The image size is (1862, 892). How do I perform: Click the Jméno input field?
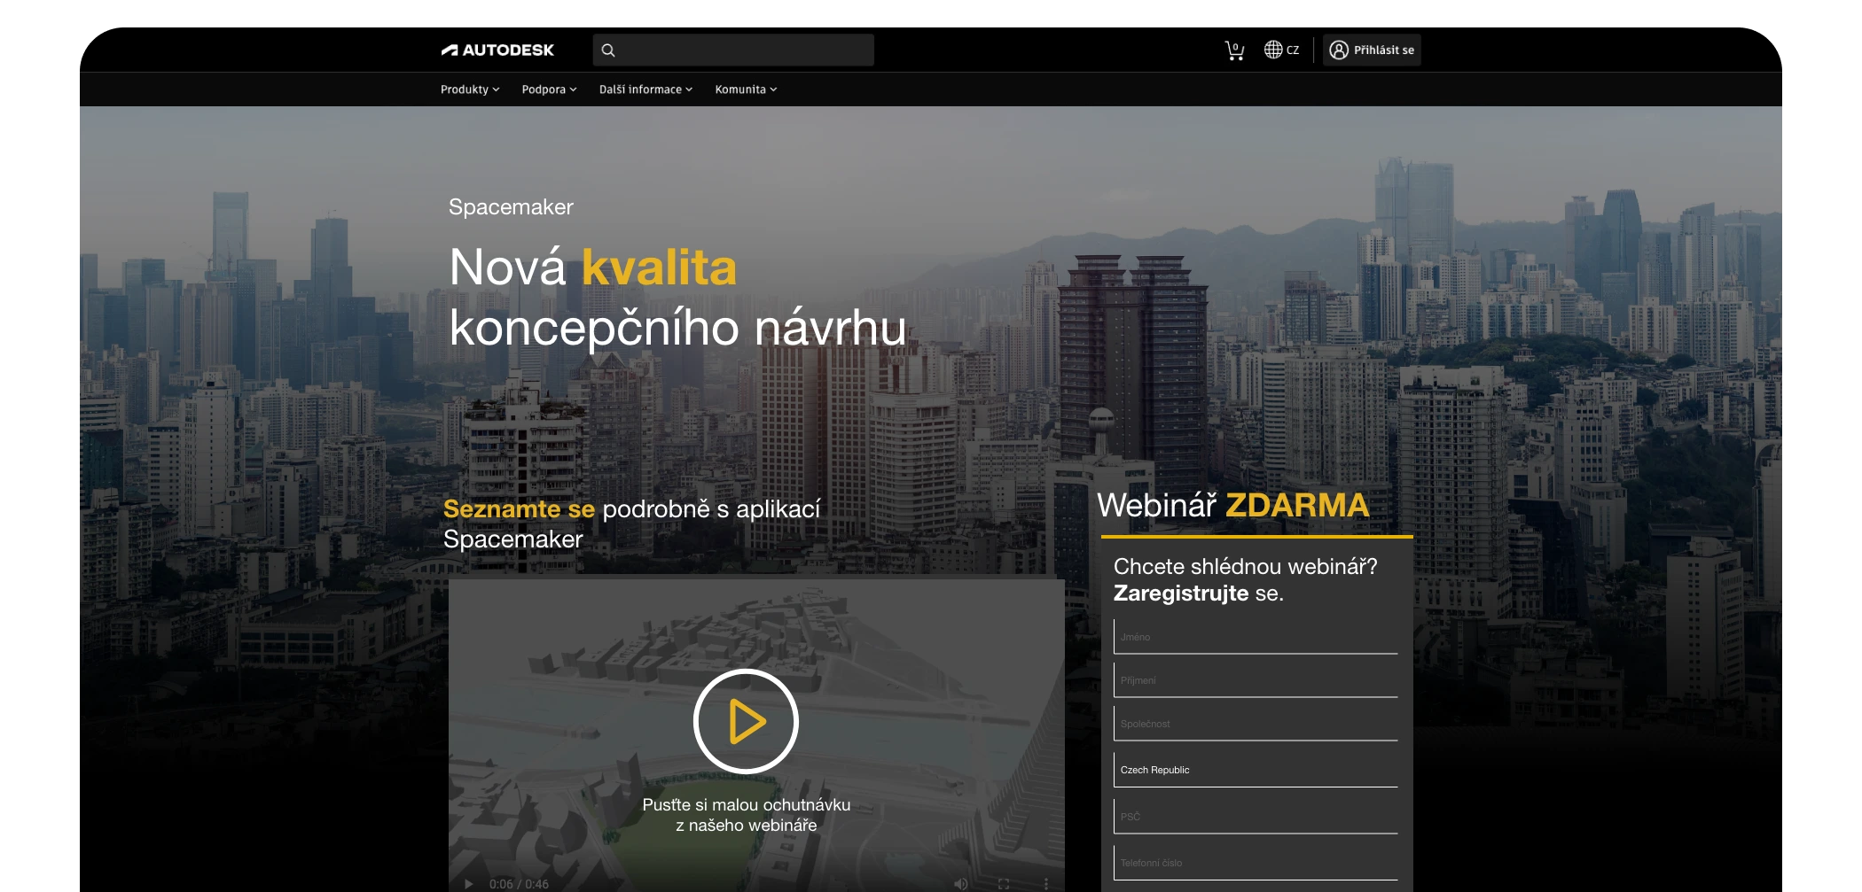[x=1256, y=637]
